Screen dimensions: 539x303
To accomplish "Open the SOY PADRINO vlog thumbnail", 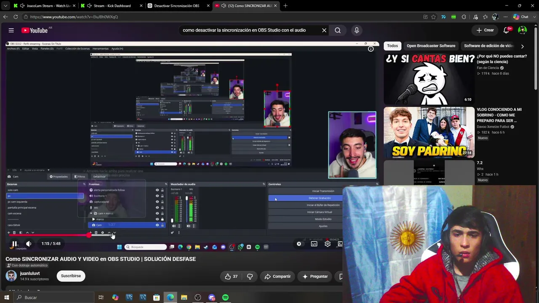I will click(429, 133).
